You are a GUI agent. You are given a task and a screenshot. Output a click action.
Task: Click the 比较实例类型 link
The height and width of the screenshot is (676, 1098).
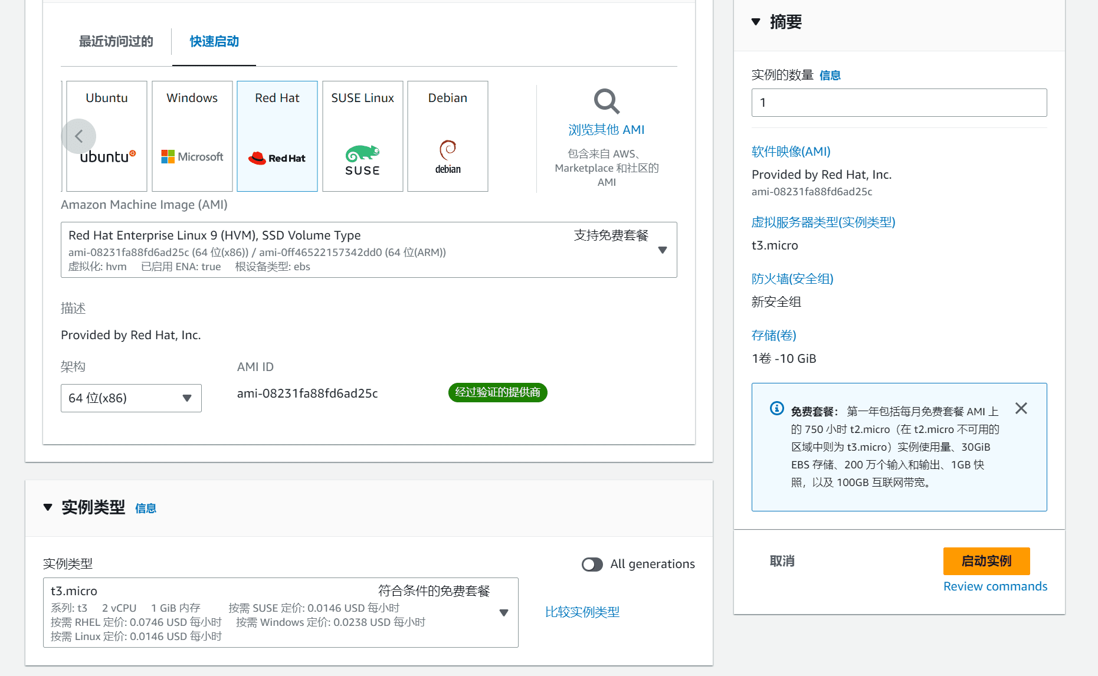click(x=582, y=612)
